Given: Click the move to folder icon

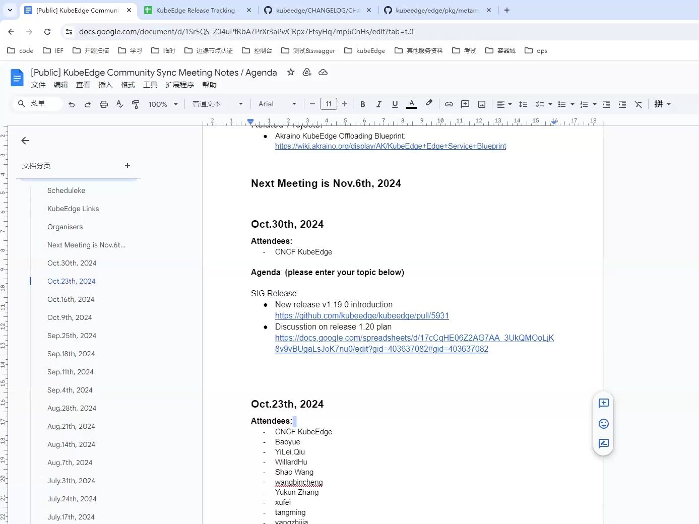Looking at the screenshot, I should [307, 72].
